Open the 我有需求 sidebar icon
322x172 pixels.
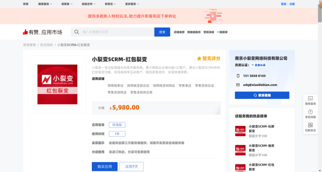310,98
